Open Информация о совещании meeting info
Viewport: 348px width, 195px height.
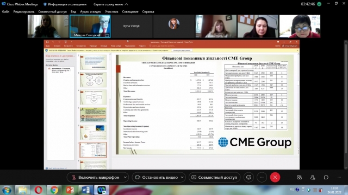coord(65,4)
